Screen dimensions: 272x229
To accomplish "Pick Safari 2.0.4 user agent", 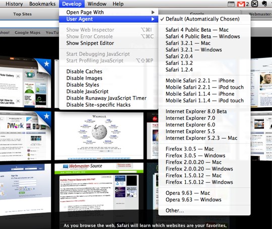I will tap(205, 56).
